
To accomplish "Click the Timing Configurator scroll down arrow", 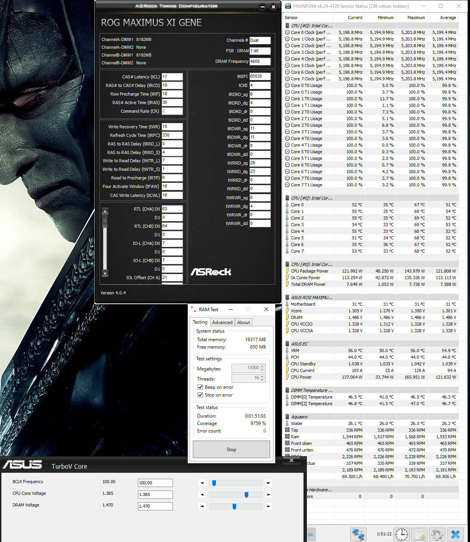I will click(x=105, y=273).
